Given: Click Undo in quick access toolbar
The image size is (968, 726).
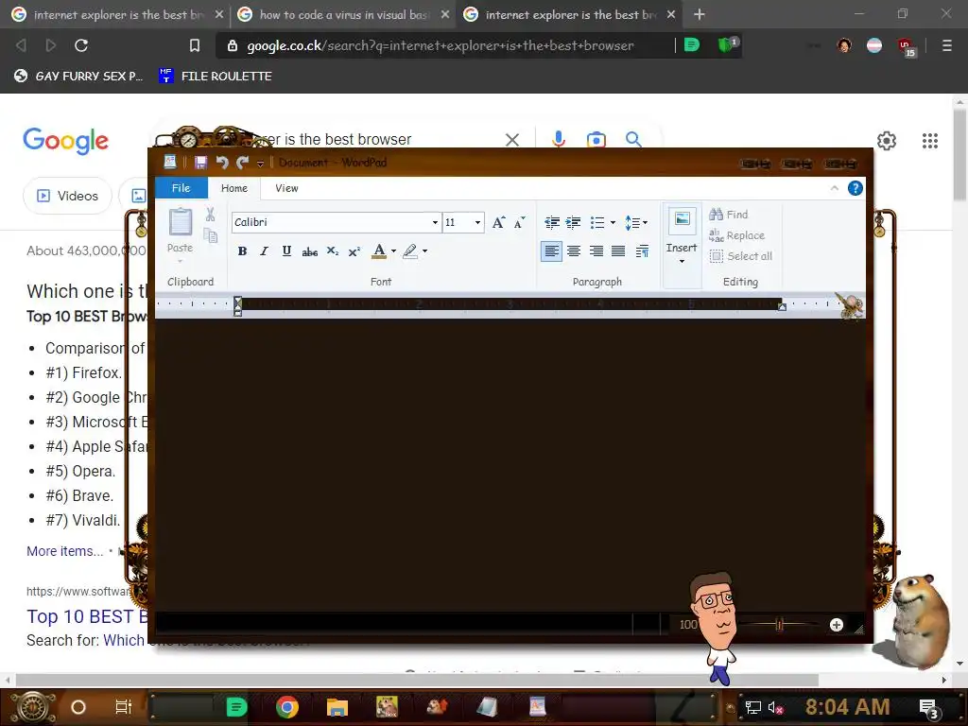Looking at the screenshot, I should pos(222,163).
